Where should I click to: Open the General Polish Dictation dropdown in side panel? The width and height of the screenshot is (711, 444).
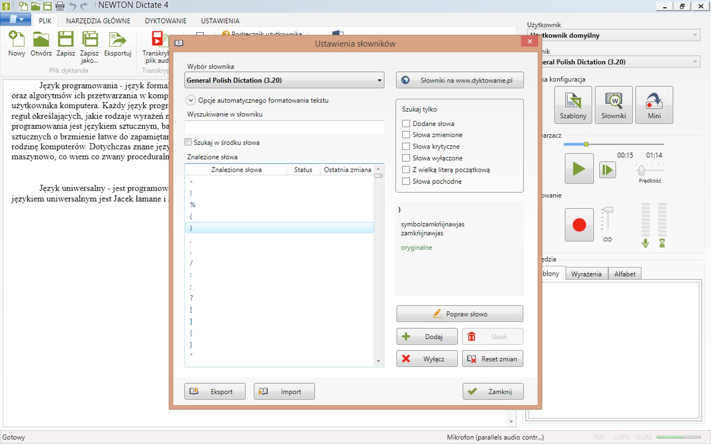coord(613,62)
